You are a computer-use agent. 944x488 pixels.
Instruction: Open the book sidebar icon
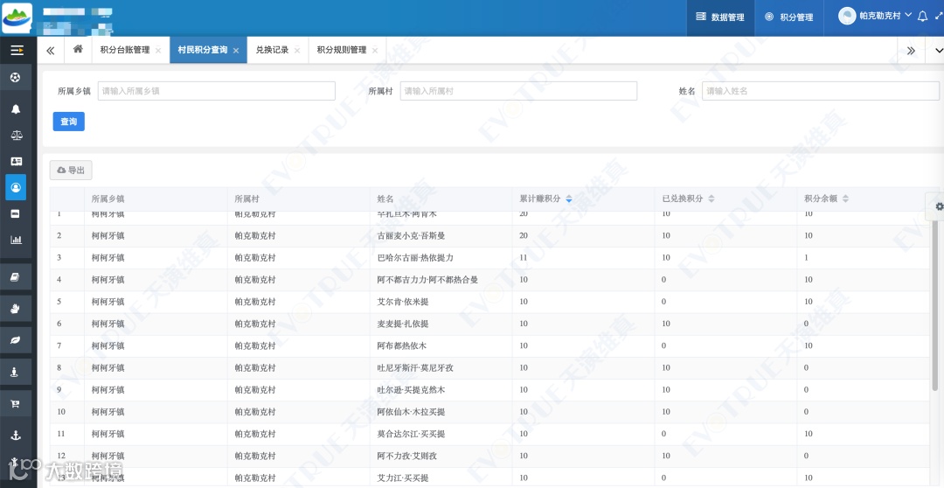click(16, 278)
